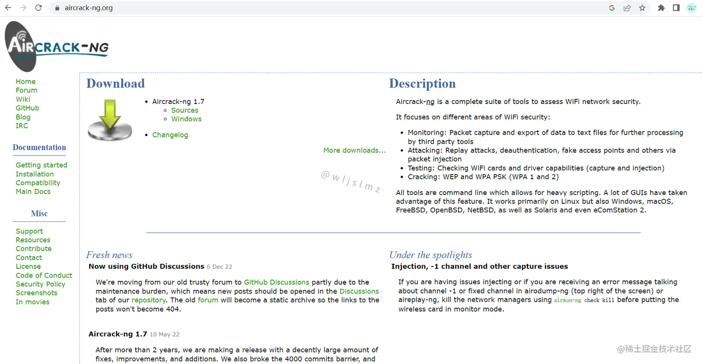The height and width of the screenshot is (364, 702).
Task: Open Resources link under Misc
Action: 33,240
